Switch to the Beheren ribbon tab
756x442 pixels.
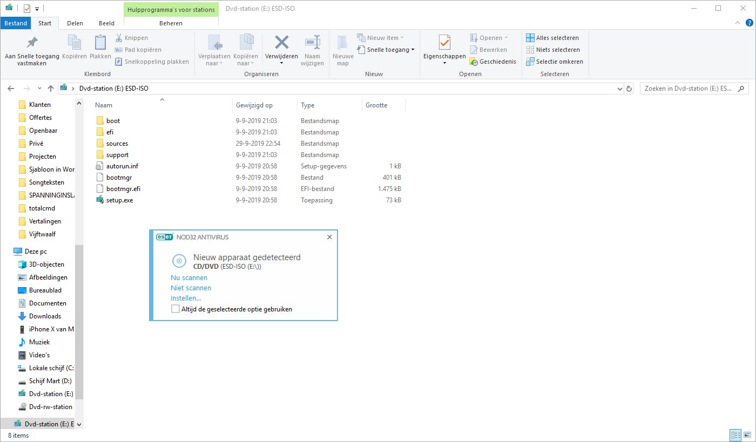171,23
